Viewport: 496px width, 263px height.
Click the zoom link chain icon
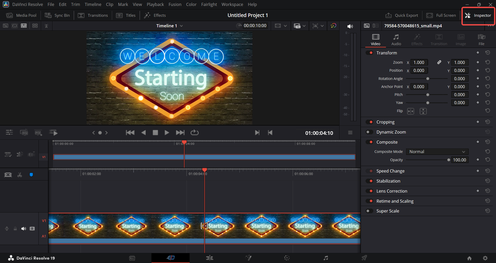point(439,62)
